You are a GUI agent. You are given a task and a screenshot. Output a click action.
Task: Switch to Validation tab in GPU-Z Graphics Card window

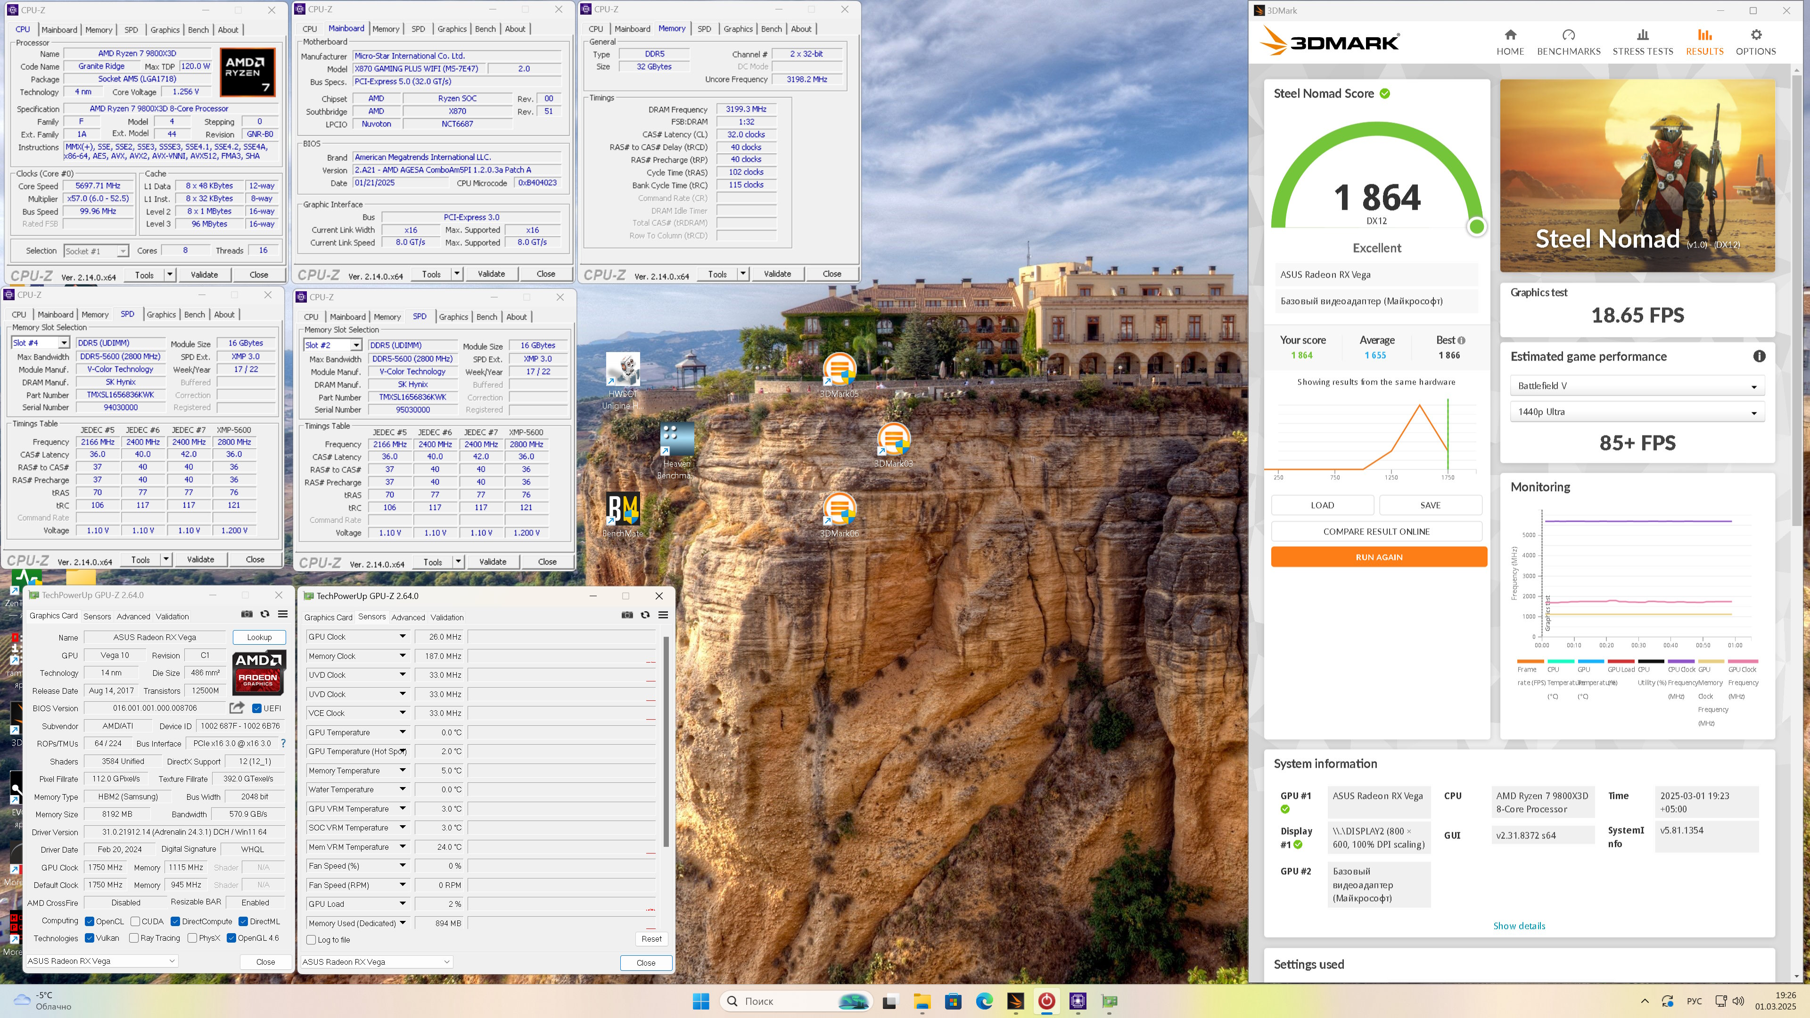(172, 616)
